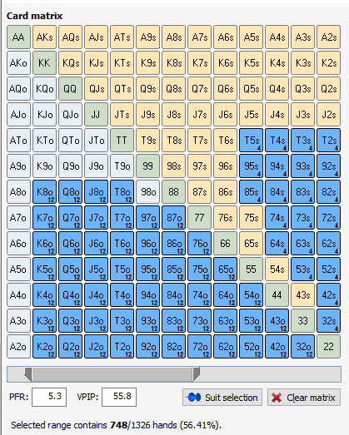349x435 pixels.
Task: Toggle the JTs suited cell
Action: 122,115
